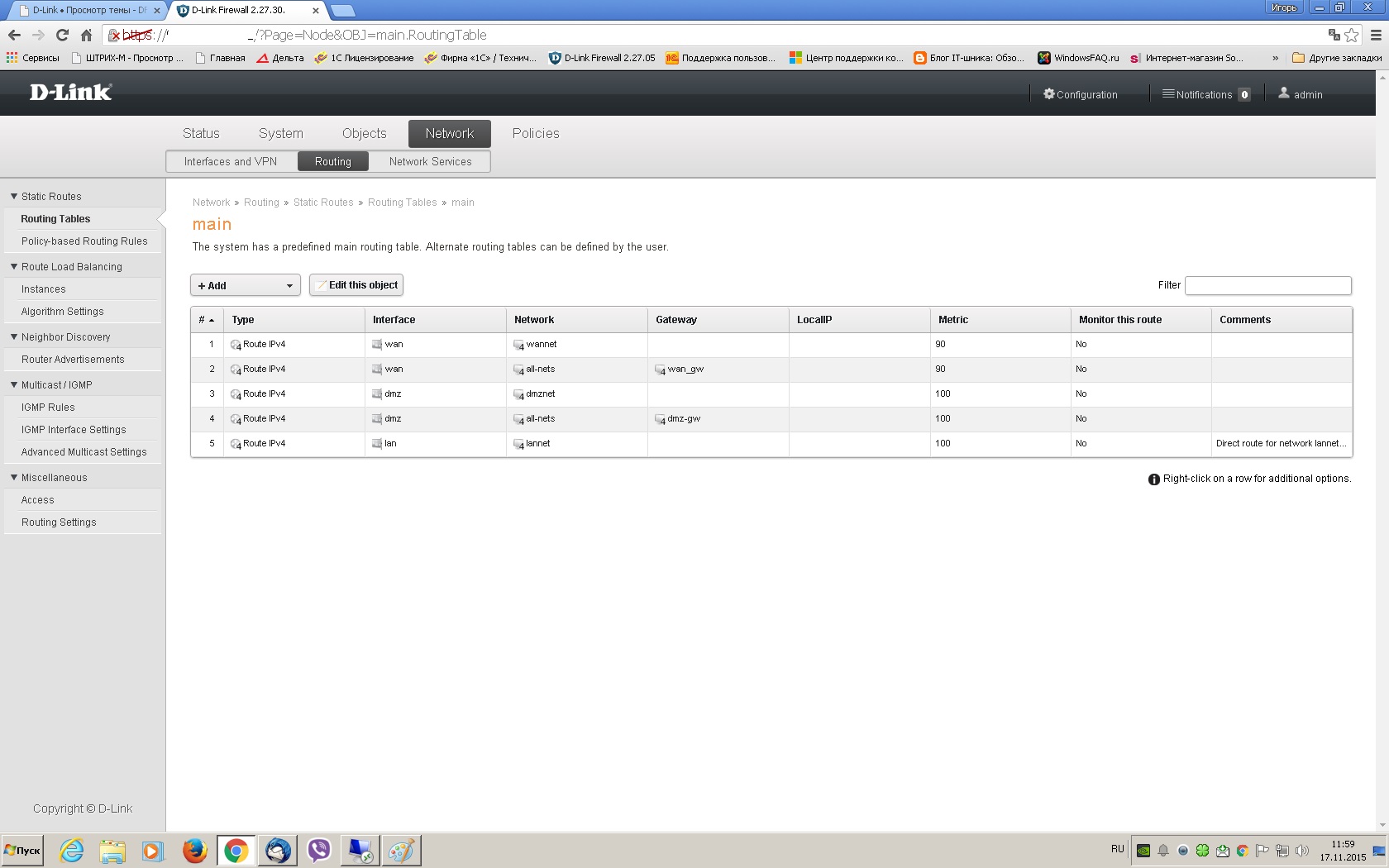Click the dmz-gw gateway object icon
Image resolution: width=1389 pixels, height=868 pixels.
click(660, 419)
